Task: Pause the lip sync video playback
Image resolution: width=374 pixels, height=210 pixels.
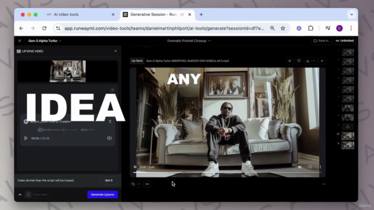Action: [135, 167]
